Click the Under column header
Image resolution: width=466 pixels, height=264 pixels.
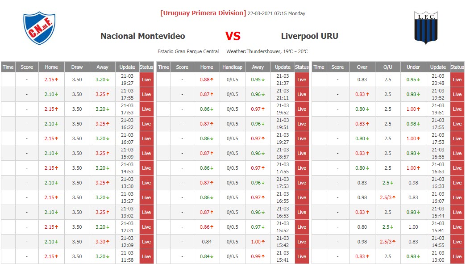pos(413,67)
